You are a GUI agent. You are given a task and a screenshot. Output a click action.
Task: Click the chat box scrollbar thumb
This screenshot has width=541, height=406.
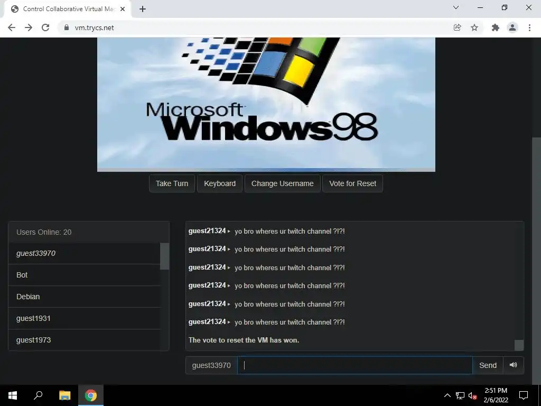point(519,345)
